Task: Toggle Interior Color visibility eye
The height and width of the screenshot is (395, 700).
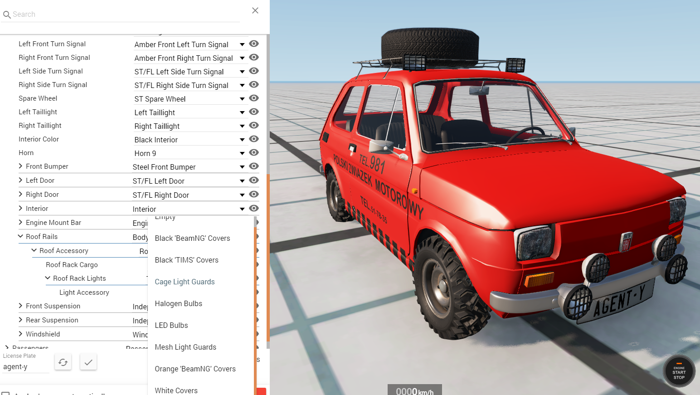Action: pyautogui.click(x=254, y=139)
